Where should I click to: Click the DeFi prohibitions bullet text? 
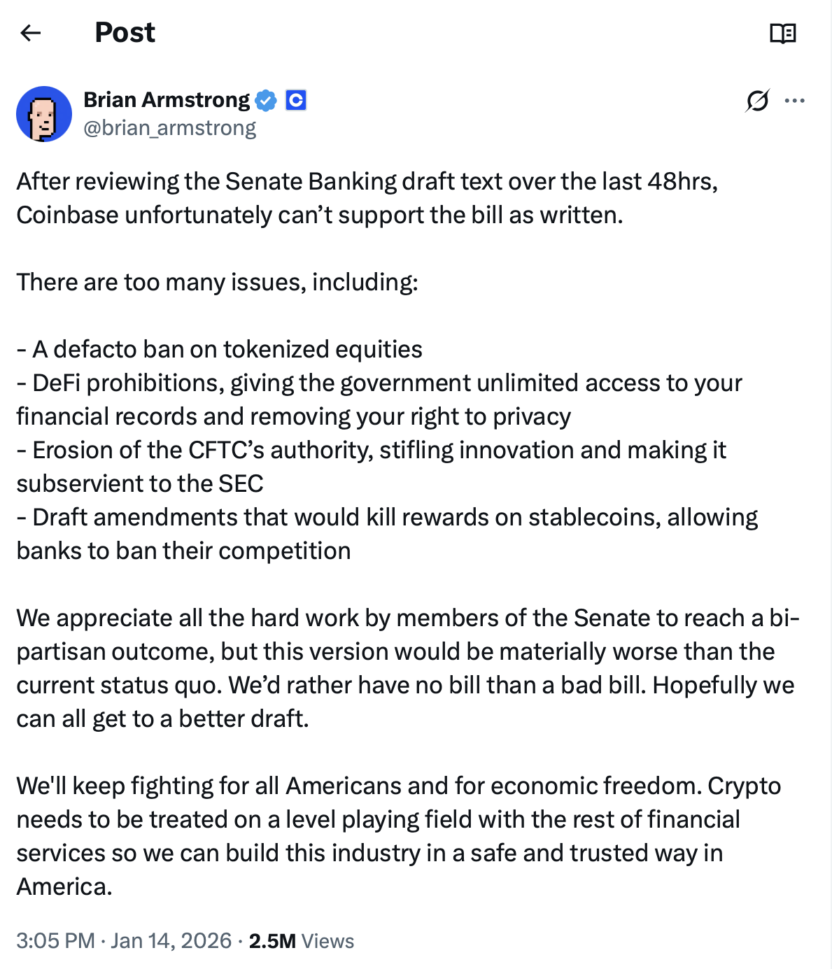tap(378, 399)
